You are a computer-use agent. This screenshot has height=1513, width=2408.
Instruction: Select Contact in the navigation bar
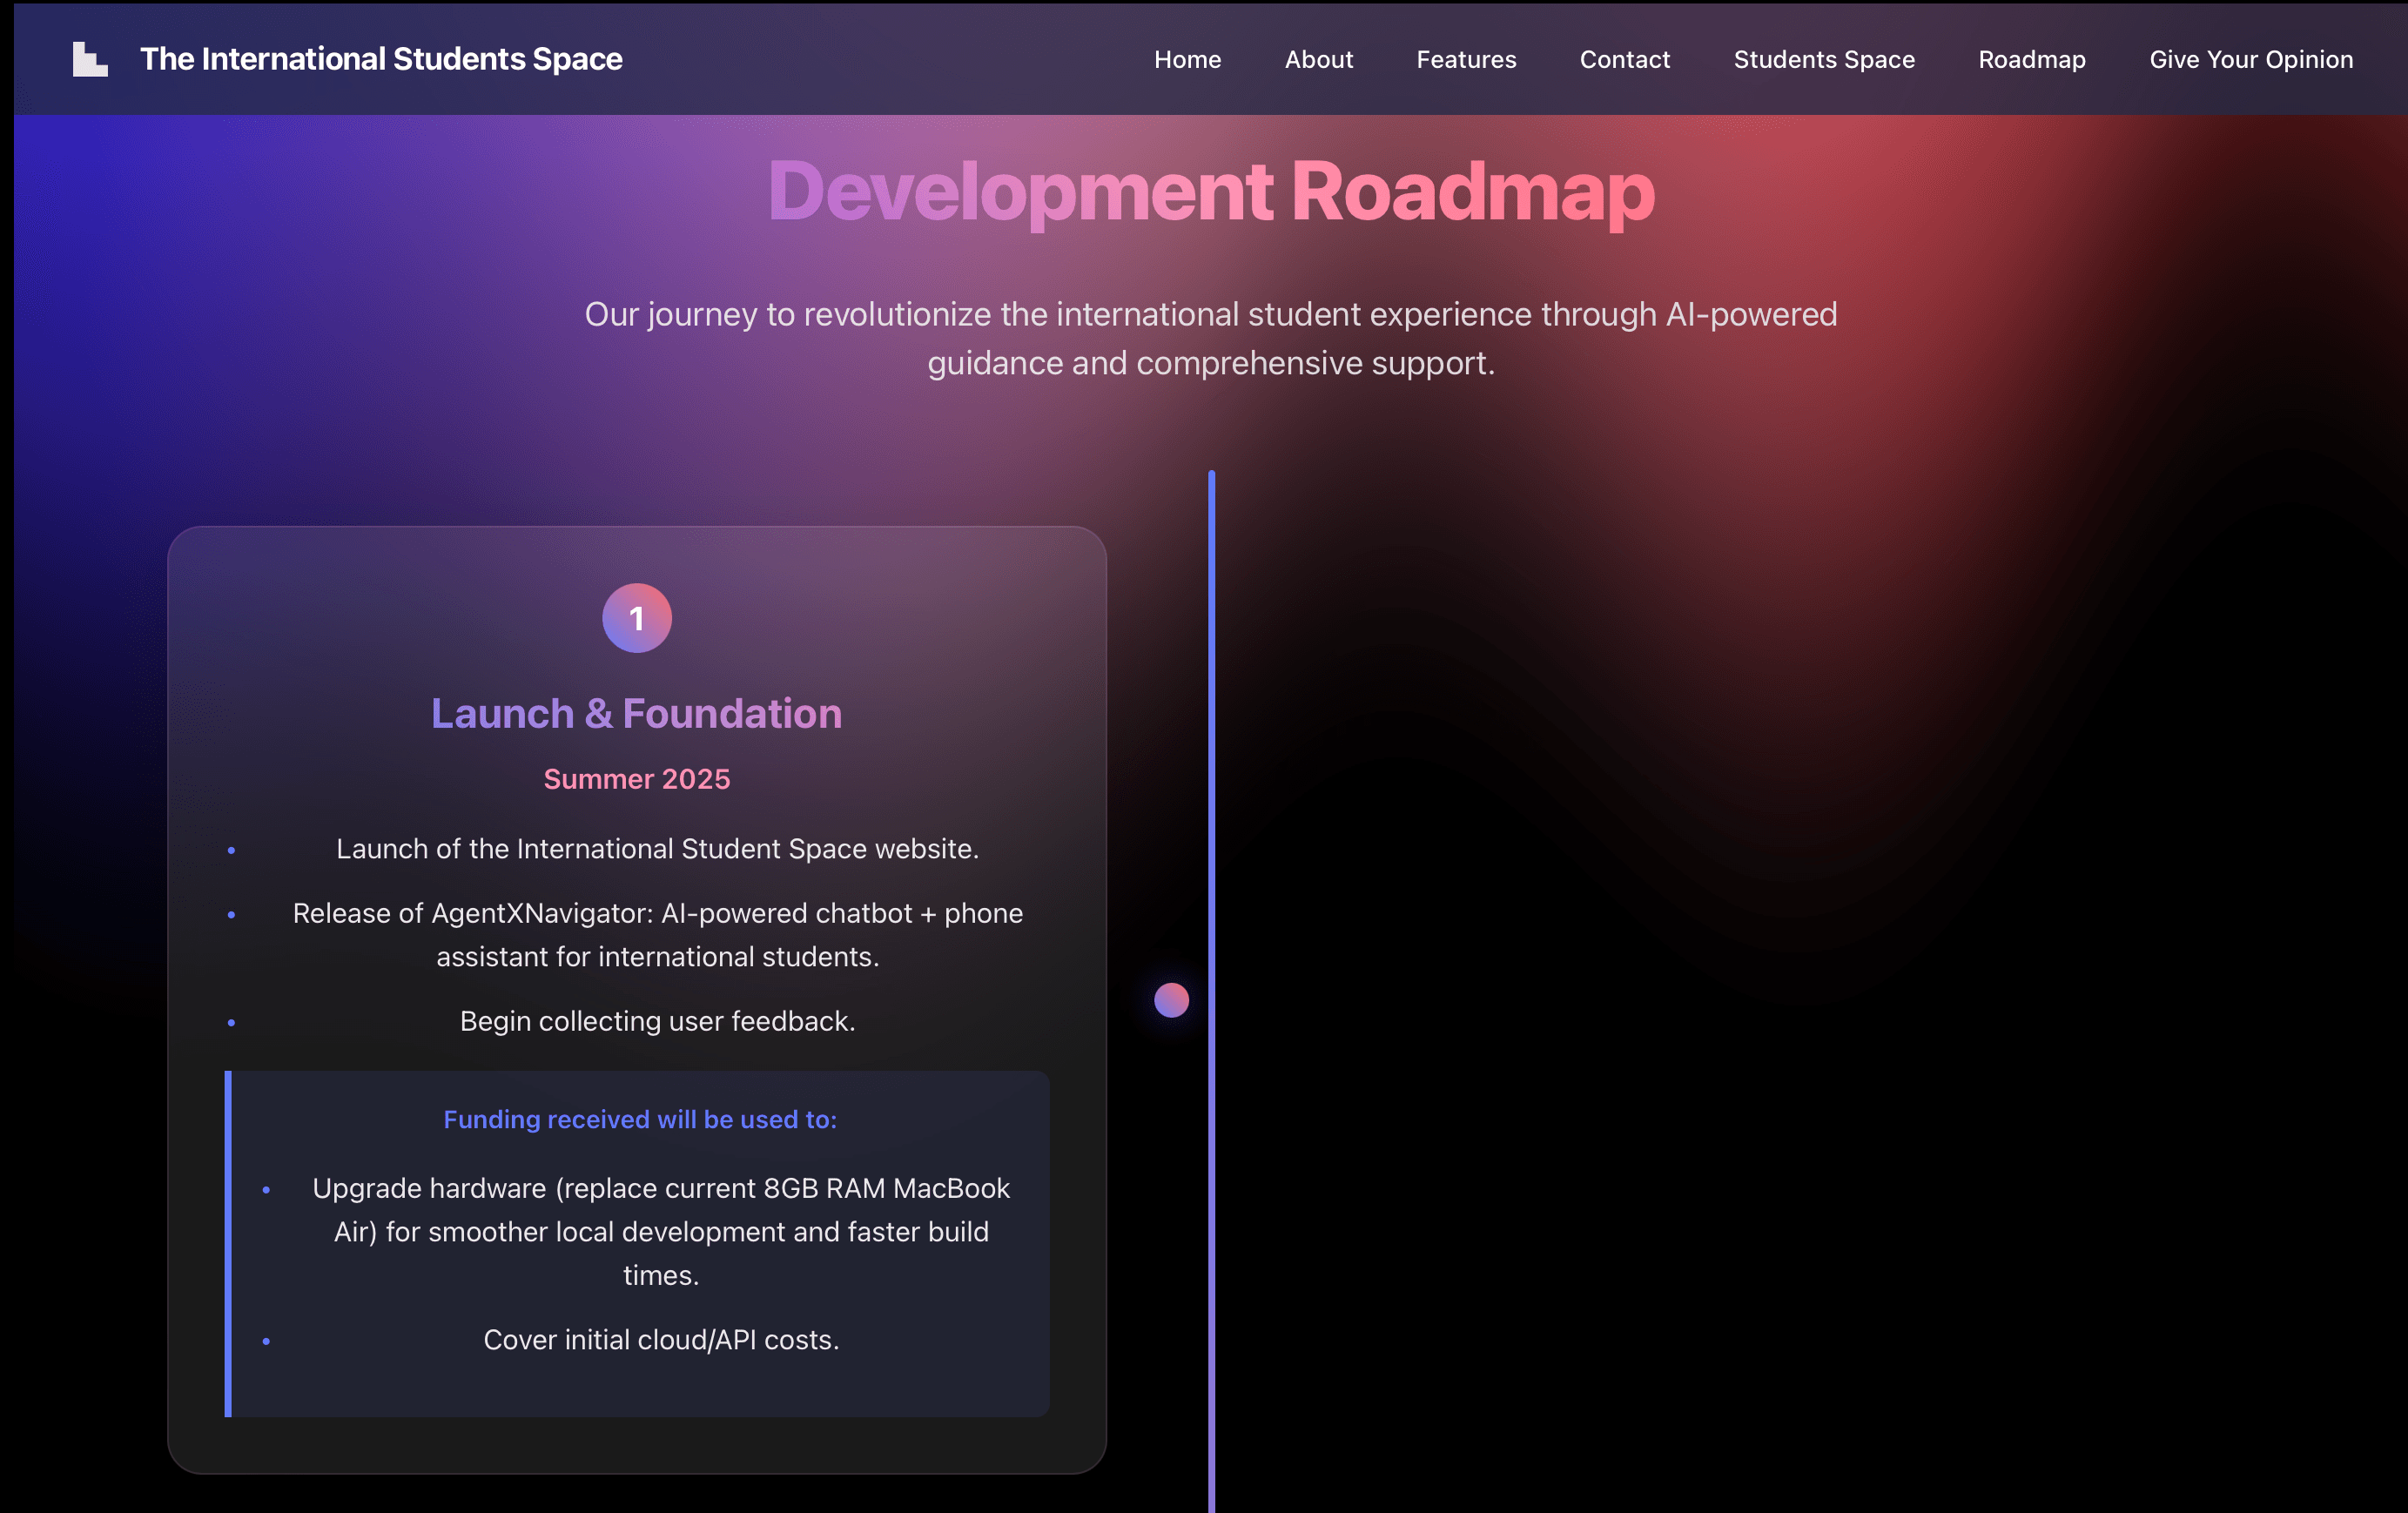coord(1624,60)
